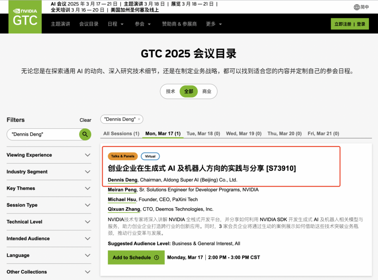Switch to All Sessions tab
The height and width of the screenshot is (280, 378).
(121, 133)
